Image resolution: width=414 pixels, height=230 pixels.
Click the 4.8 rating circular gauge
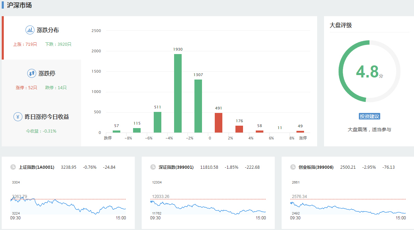point(369,71)
